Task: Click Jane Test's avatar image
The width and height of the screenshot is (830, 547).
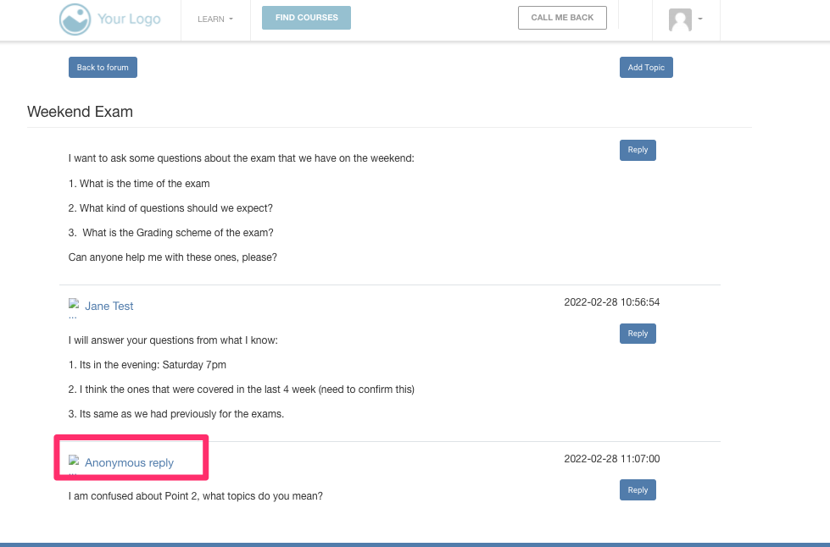Action: tap(74, 305)
